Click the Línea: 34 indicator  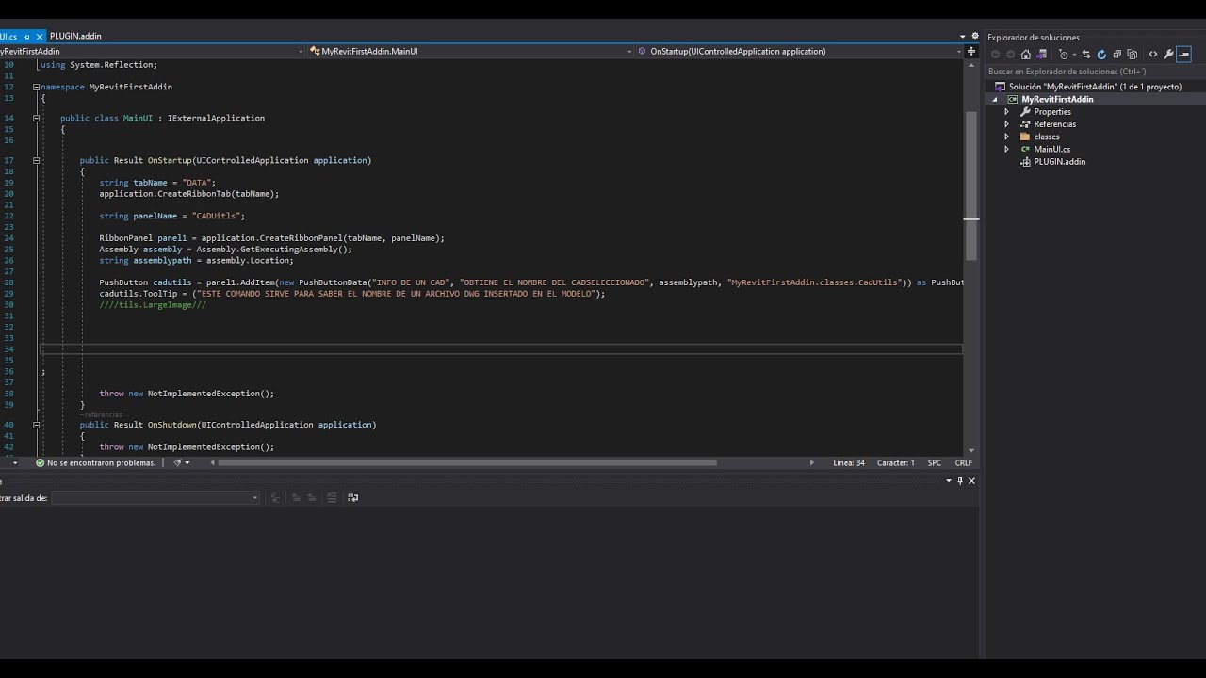(849, 462)
